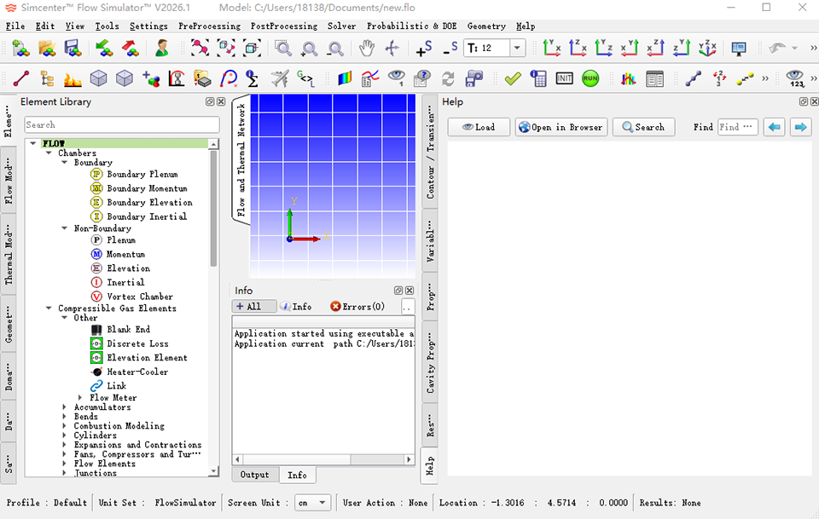Click the monitor screen icon

pos(739,49)
